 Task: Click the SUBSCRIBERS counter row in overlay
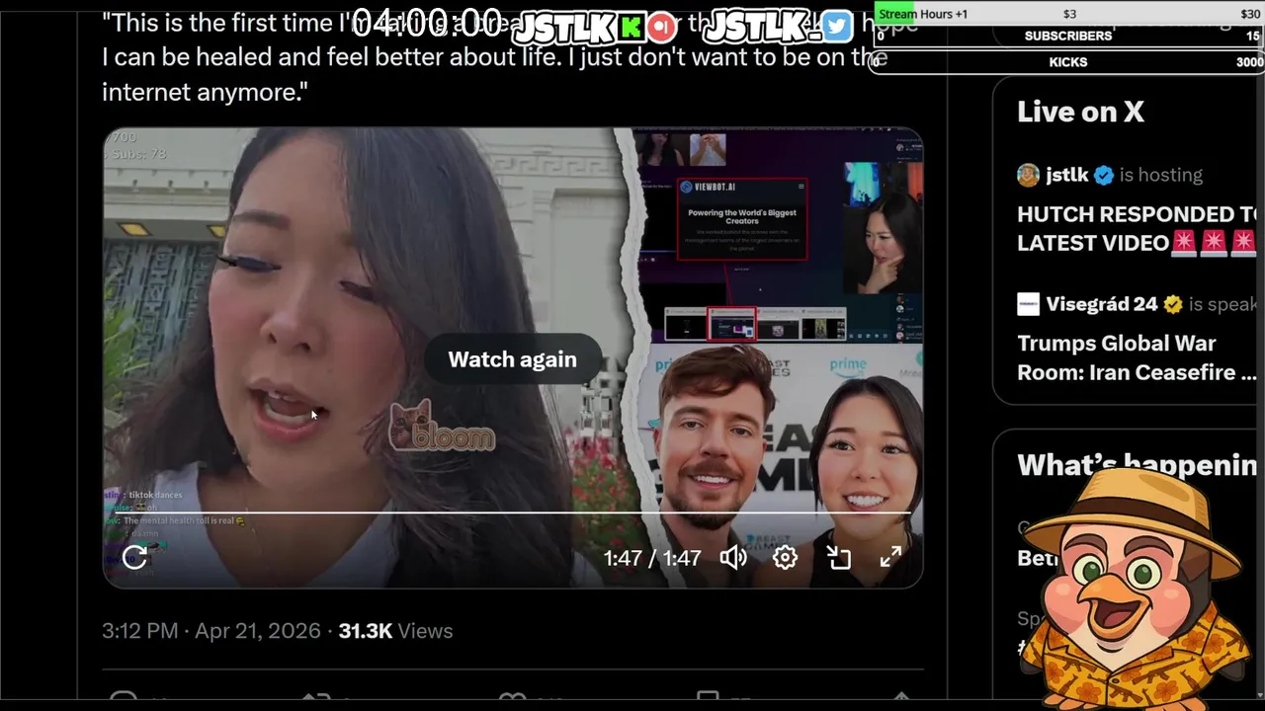[x=1069, y=36]
